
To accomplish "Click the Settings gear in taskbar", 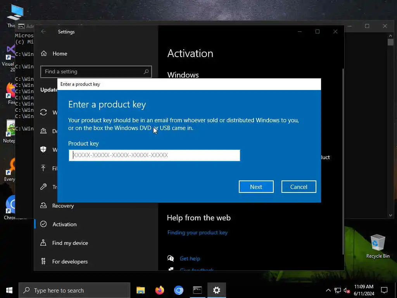I will click(x=216, y=290).
